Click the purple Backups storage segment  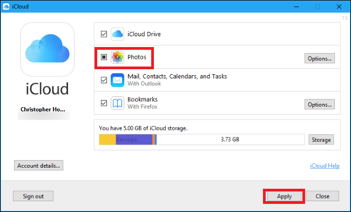point(134,140)
